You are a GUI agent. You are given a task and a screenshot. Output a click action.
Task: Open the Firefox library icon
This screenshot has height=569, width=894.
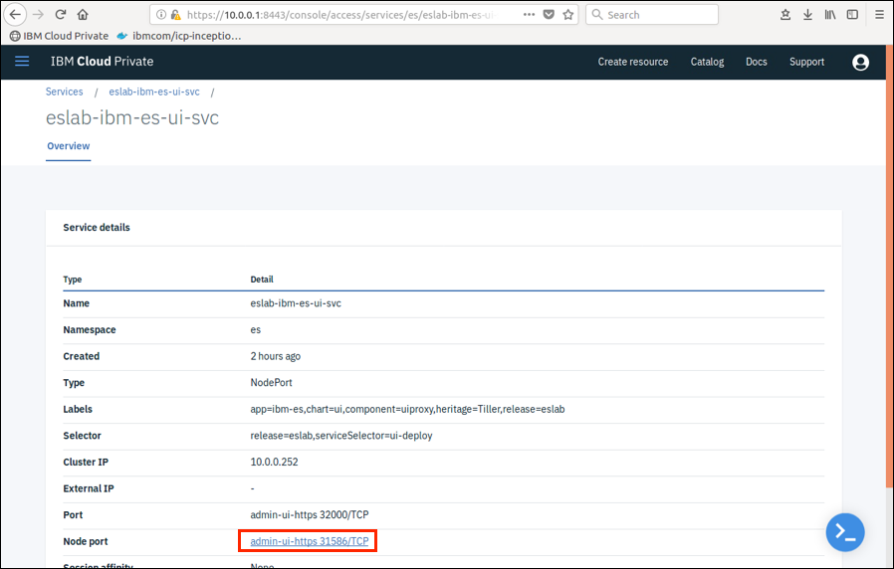830,15
